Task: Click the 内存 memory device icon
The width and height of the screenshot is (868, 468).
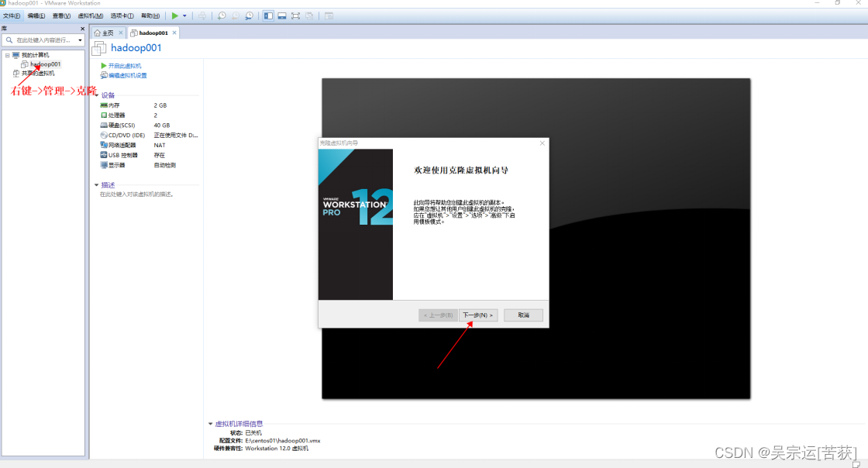Action: tap(104, 105)
